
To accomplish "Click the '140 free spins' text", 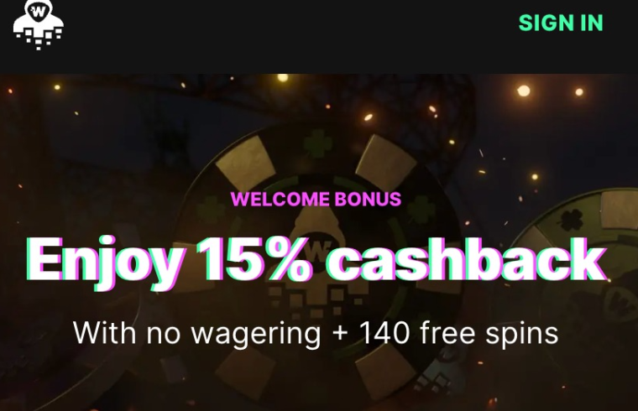I will pos(458,333).
